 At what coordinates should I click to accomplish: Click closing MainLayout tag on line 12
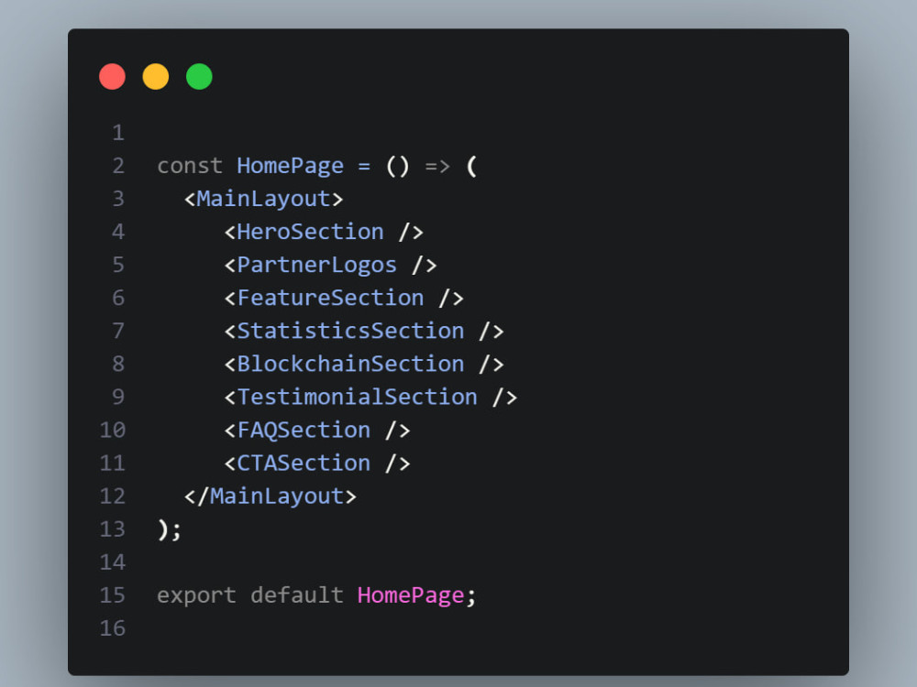(x=271, y=496)
